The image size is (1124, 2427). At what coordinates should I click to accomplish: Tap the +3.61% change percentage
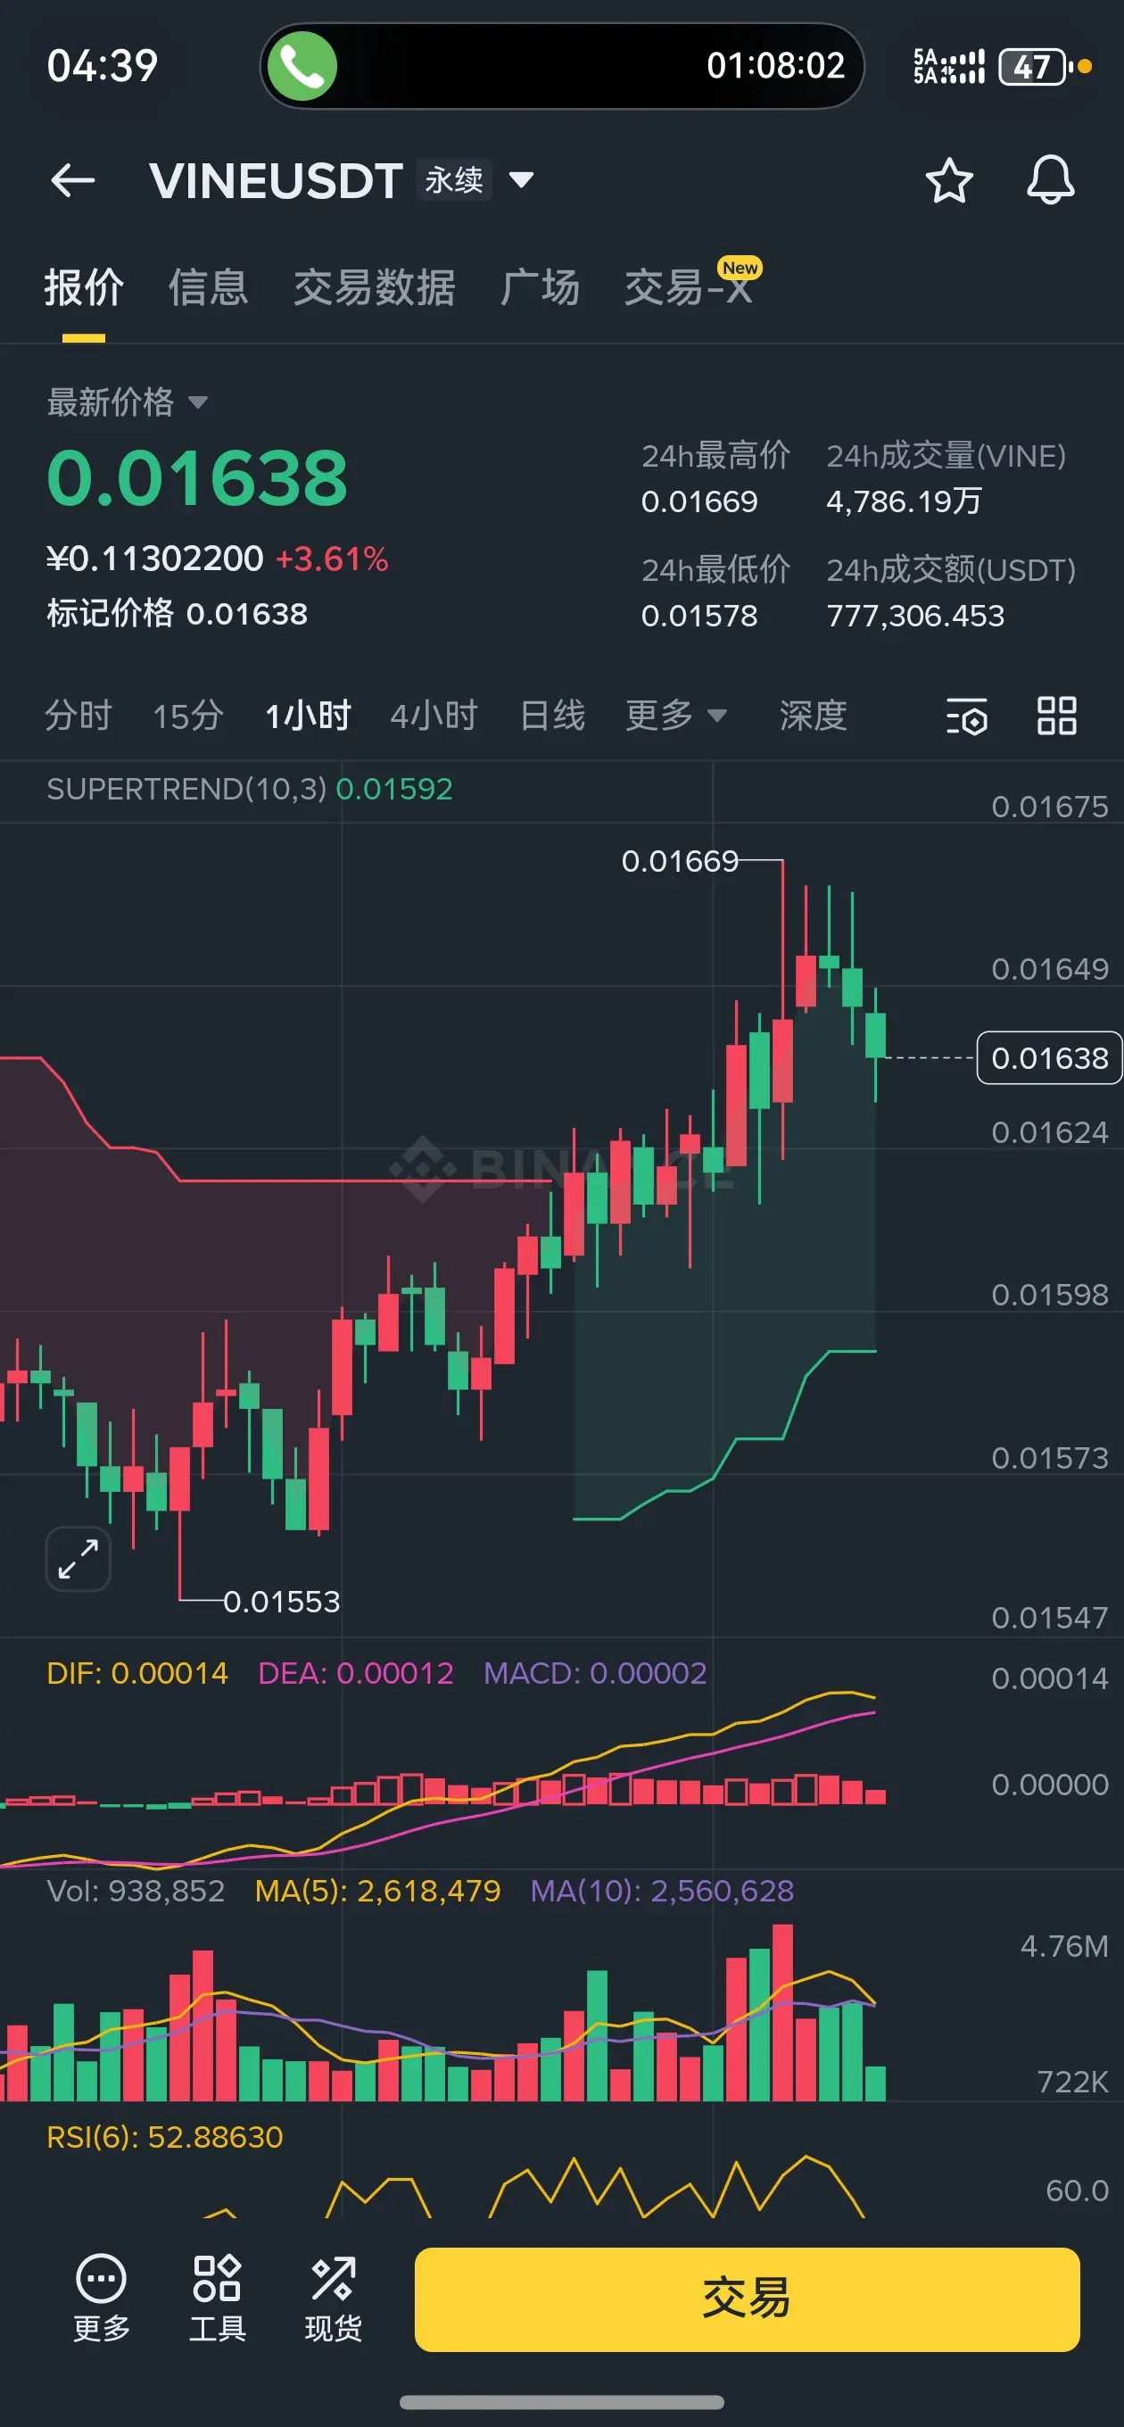click(x=332, y=559)
